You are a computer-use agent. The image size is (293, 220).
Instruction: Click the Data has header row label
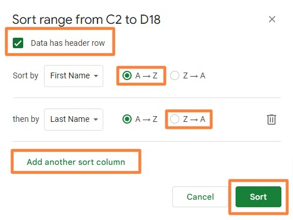click(68, 43)
